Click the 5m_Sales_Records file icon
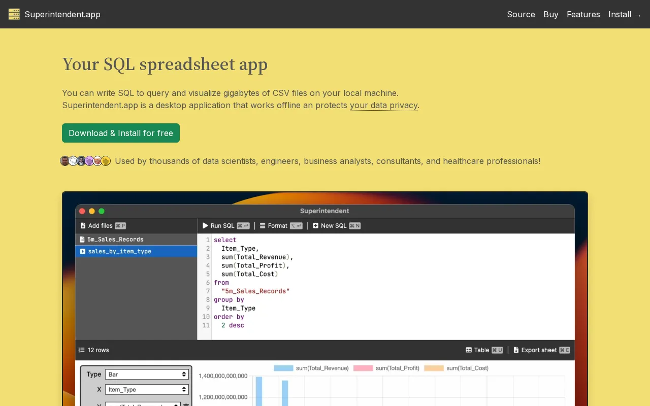Viewport: 650px width, 406px height. click(82, 240)
